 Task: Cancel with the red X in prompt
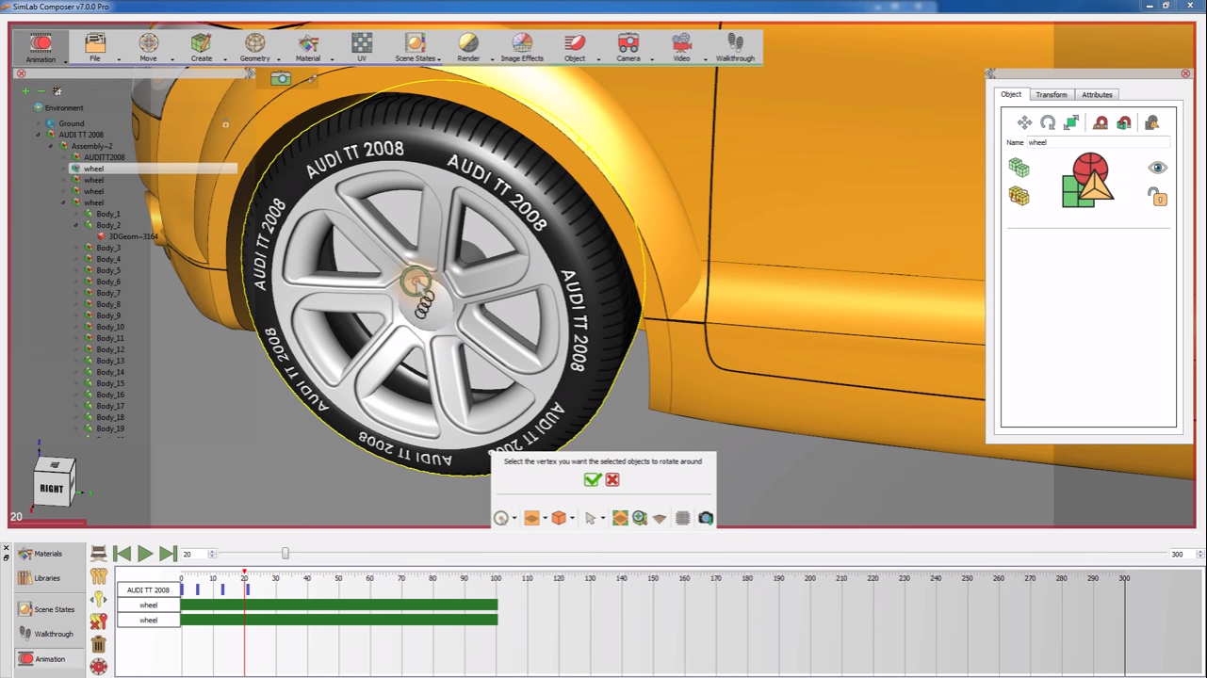tap(612, 479)
